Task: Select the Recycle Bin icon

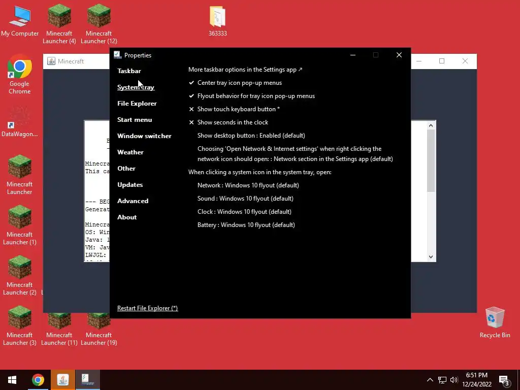Action: (x=495, y=322)
